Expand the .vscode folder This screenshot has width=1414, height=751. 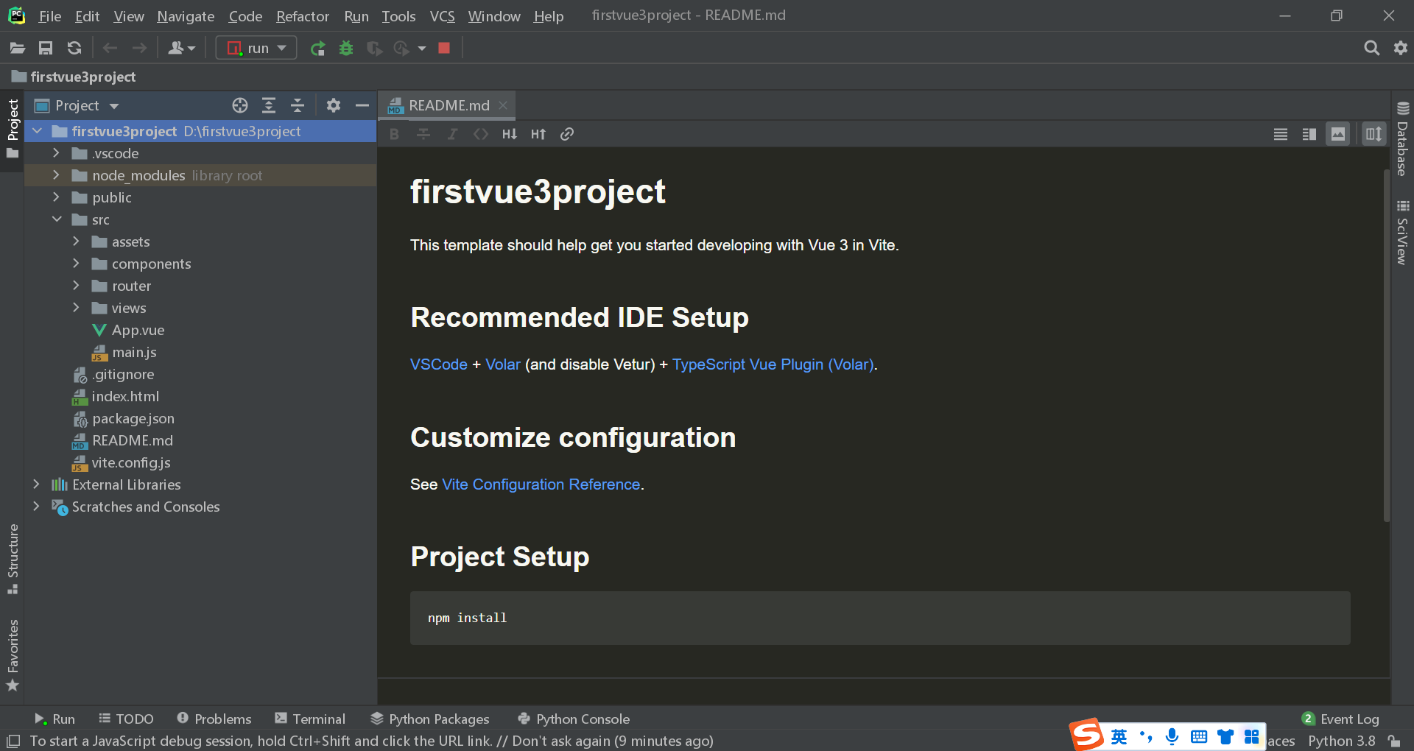pyautogui.click(x=56, y=153)
